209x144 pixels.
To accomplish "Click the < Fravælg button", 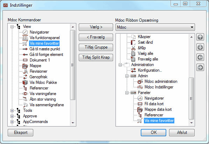I will (x=96, y=37).
